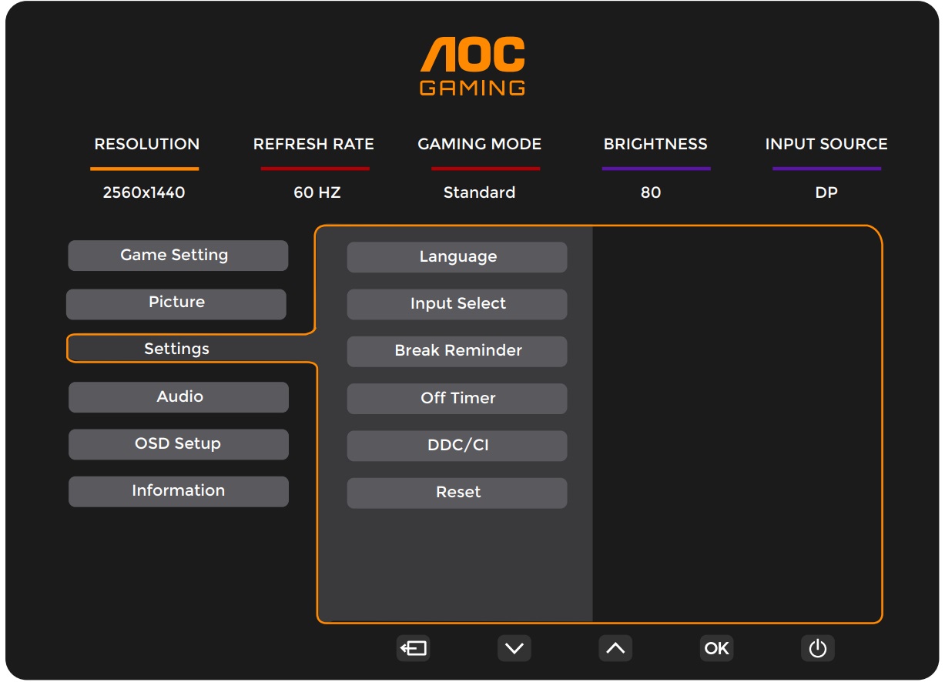Image resolution: width=945 pixels, height=682 pixels.
Task: Go to OSD Setup menu
Action: click(179, 444)
